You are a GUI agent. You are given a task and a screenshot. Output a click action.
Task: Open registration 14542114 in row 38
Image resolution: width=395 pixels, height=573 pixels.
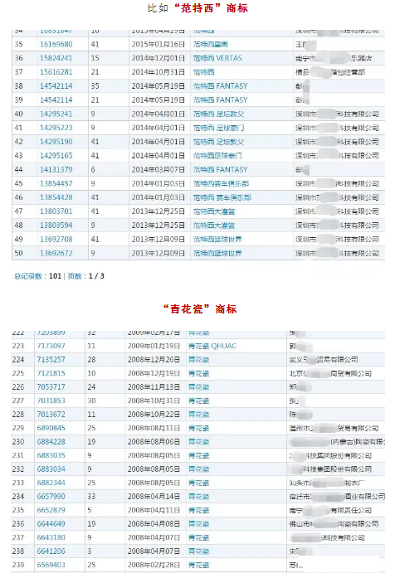click(56, 86)
